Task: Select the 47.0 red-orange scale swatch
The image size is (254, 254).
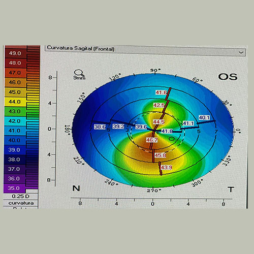Action: 15,73
